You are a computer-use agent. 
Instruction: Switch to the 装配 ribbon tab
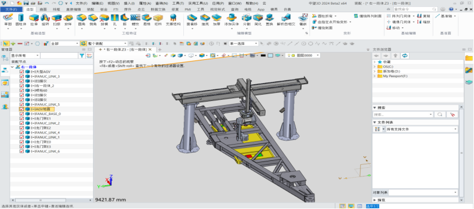point(91,9)
